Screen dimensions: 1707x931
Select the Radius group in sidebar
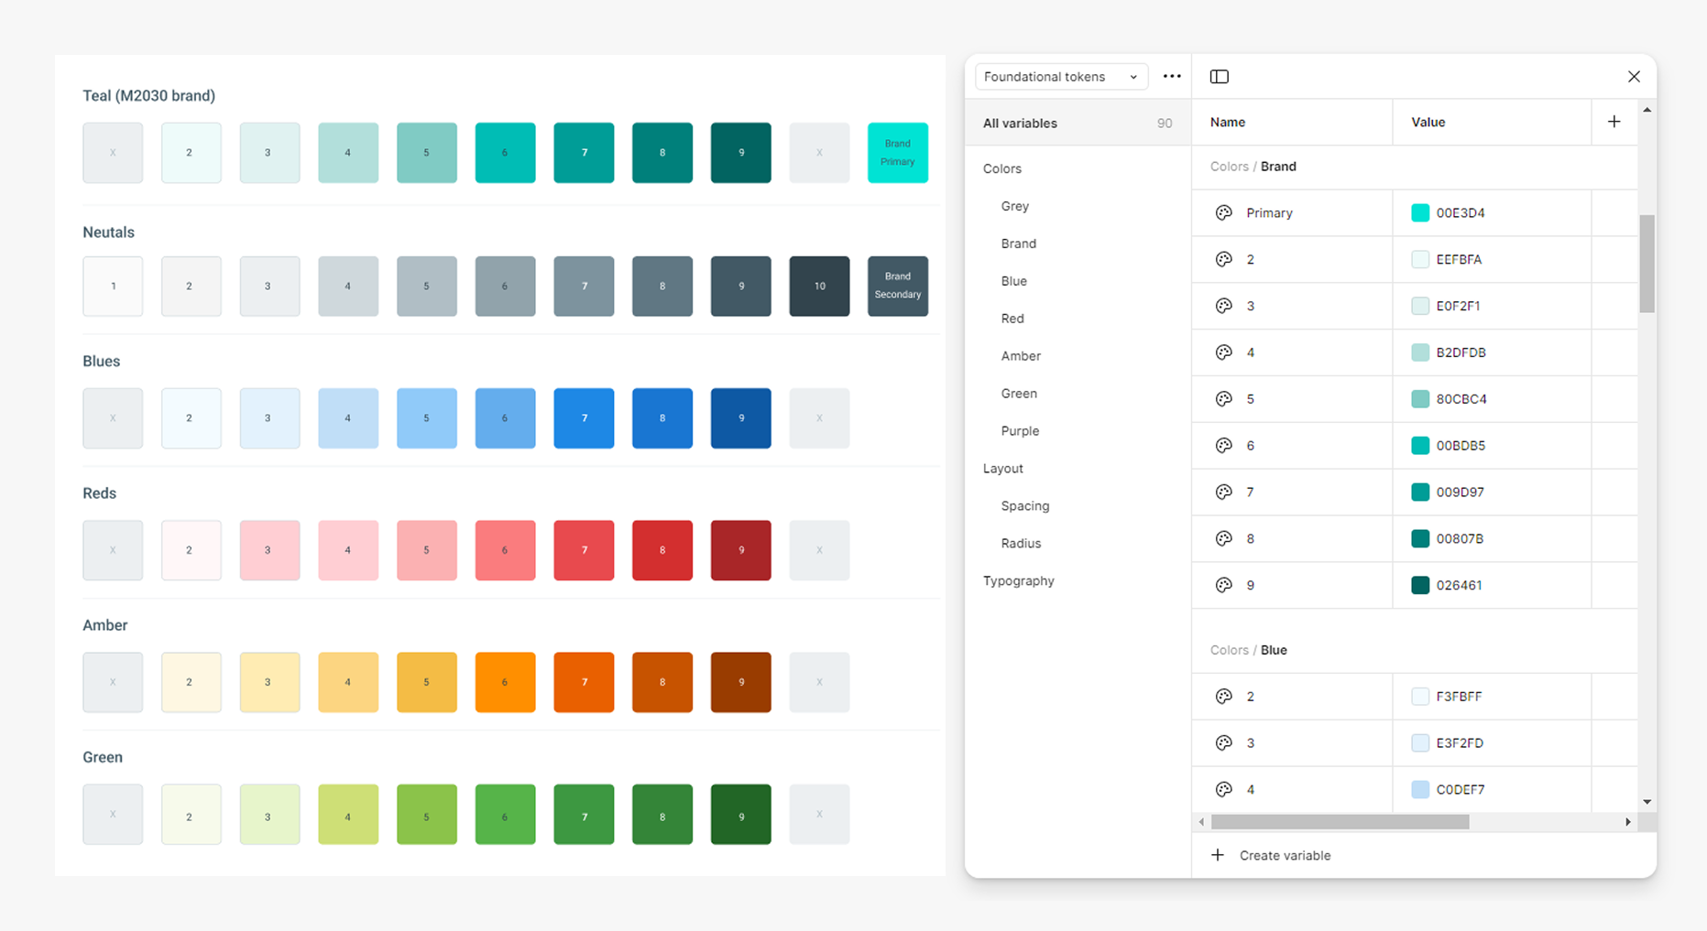[x=1021, y=545]
